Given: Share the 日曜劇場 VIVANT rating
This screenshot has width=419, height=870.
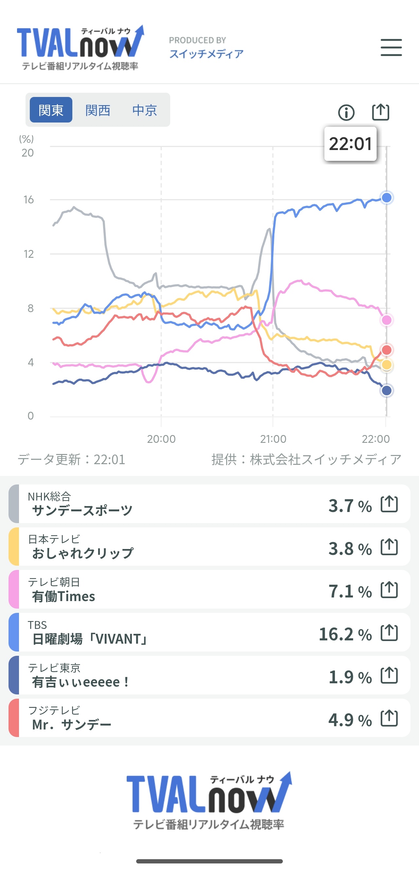Looking at the screenshot, I should 389,632.
